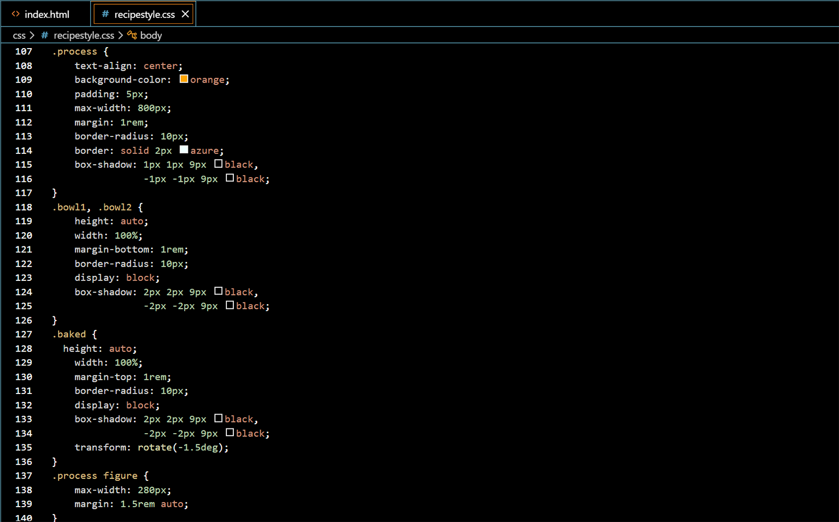Click "1.5rem auto" margin value

(x=152, y=504)
